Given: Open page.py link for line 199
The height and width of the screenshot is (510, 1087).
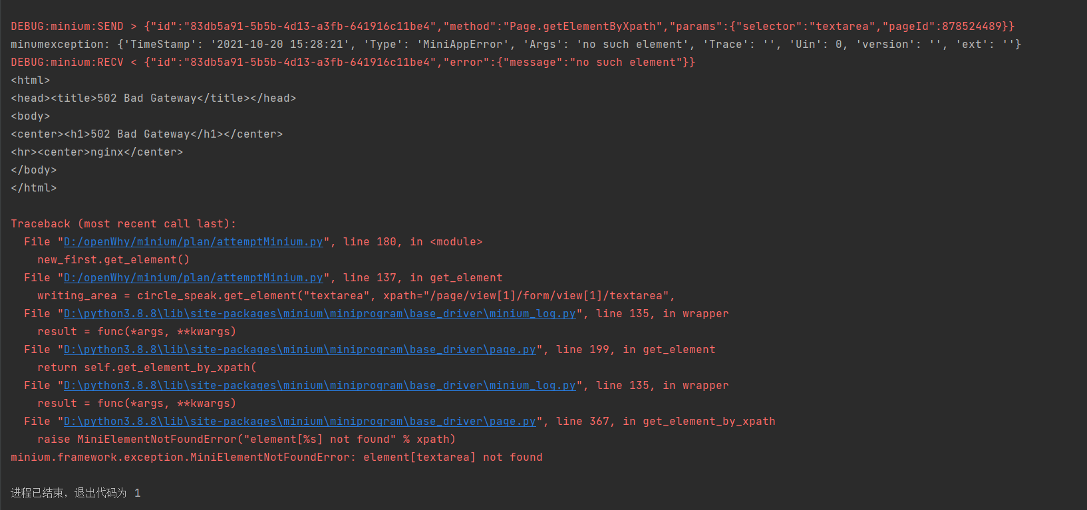Looking at the screenshot, I should 300,350.
